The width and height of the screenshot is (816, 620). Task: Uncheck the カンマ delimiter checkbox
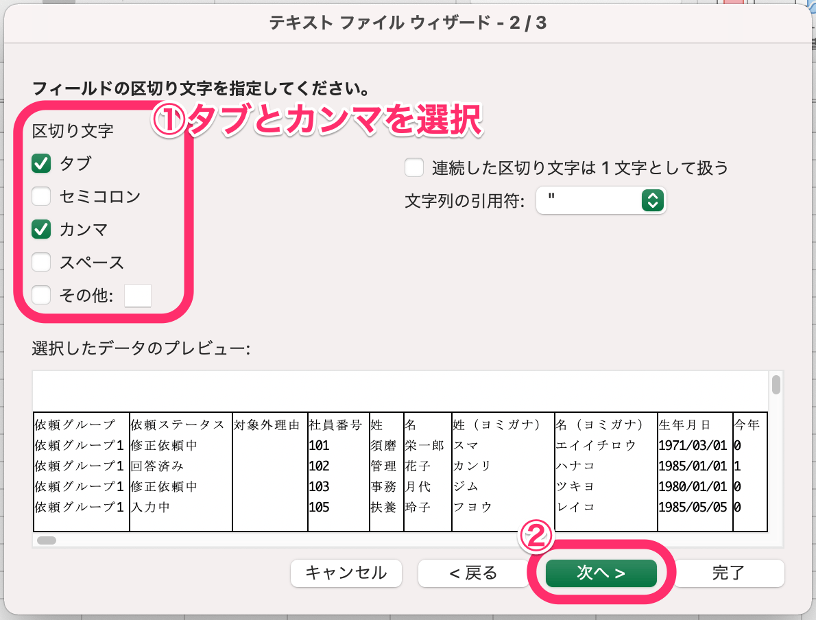click(x=41, y=229)
